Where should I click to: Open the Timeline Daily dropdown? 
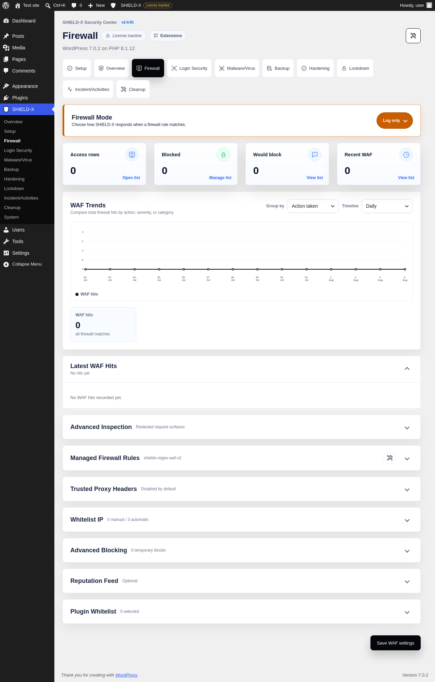pyautogui.click(x=387, y=206)
